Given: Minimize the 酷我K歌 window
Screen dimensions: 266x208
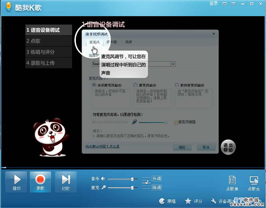Looking at the screenshot, I should point(243,4).
